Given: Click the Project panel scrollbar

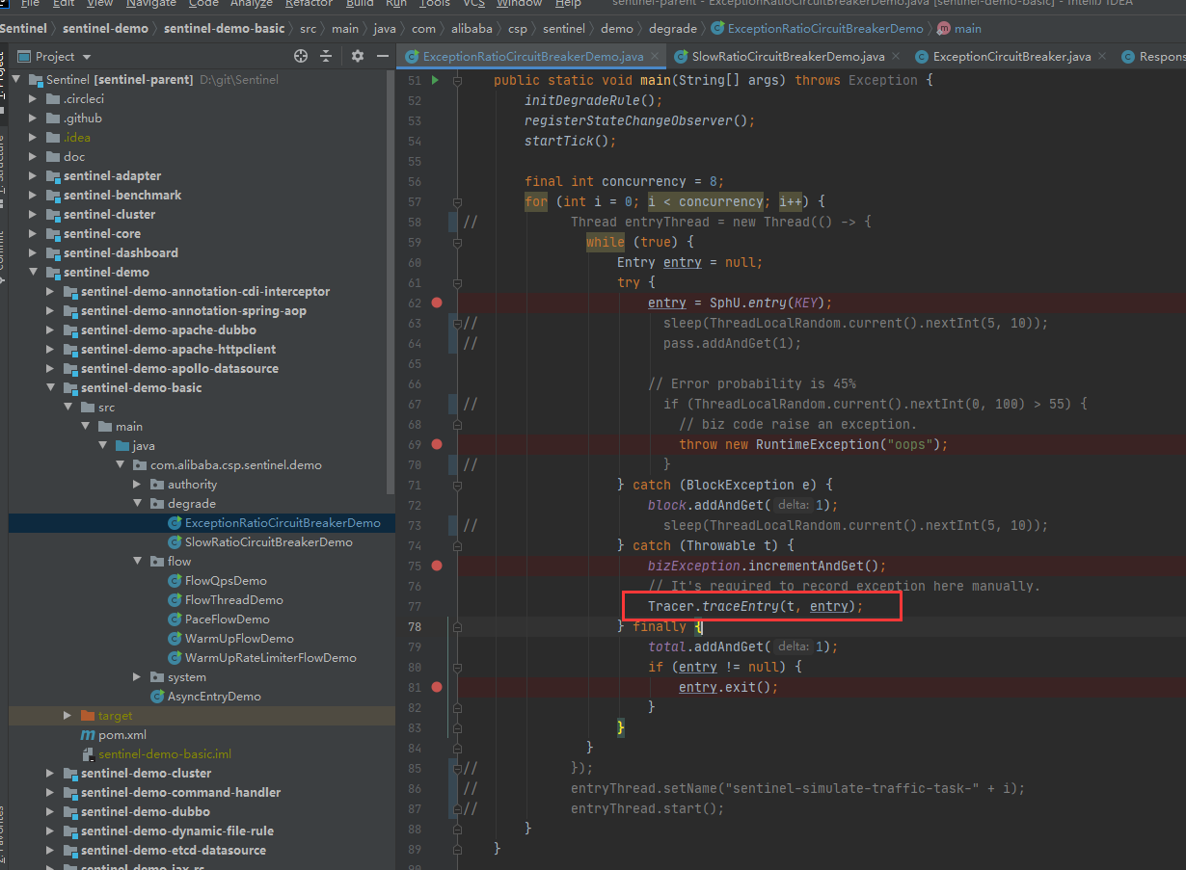Looking at the screenshot, I should point(391,279).
